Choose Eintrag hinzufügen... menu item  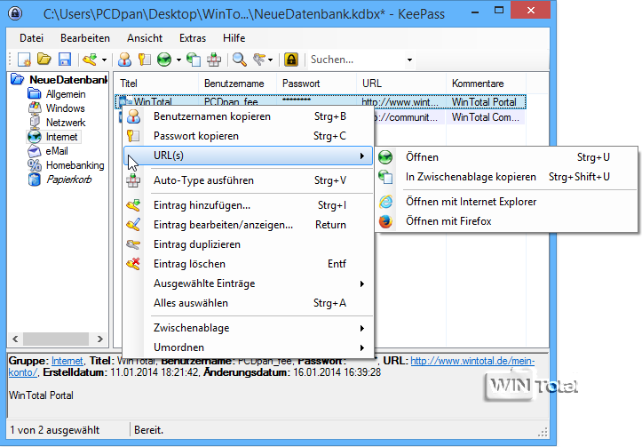(x=248, y=205)
